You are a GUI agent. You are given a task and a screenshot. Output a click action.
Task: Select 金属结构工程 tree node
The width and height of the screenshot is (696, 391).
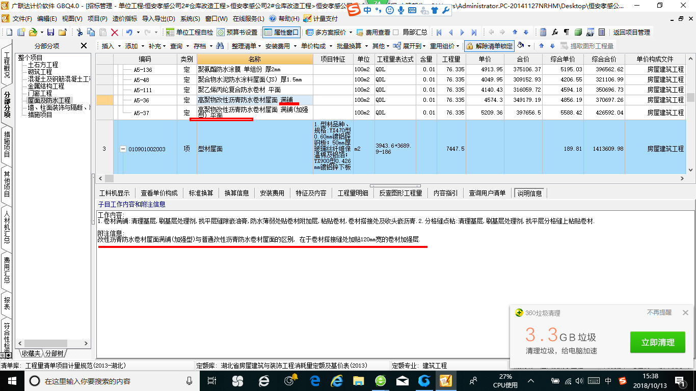point(46,87)
